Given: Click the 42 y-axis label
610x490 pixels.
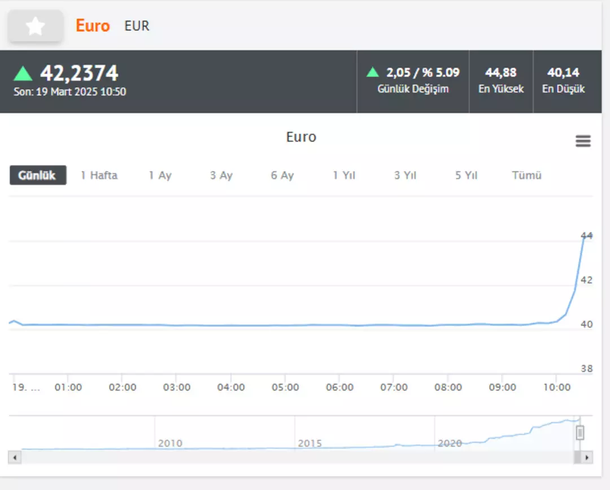Looking at the screenshot, I should (587, 280).
